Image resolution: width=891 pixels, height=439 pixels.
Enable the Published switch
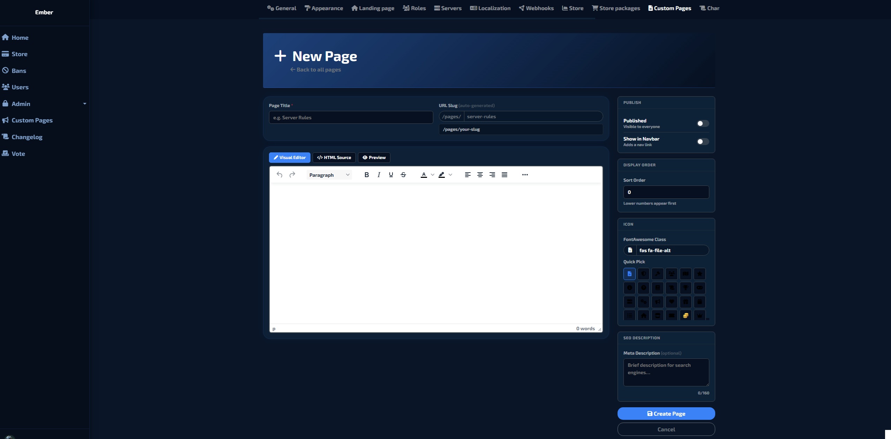tap(703, 123)
